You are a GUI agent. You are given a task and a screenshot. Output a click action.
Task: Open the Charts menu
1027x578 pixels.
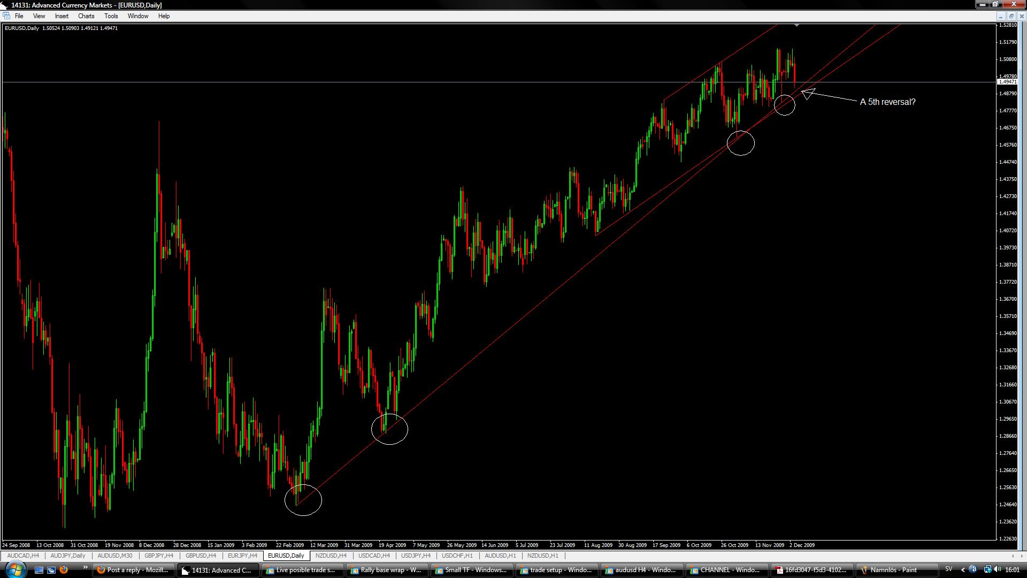click(86, 16)
